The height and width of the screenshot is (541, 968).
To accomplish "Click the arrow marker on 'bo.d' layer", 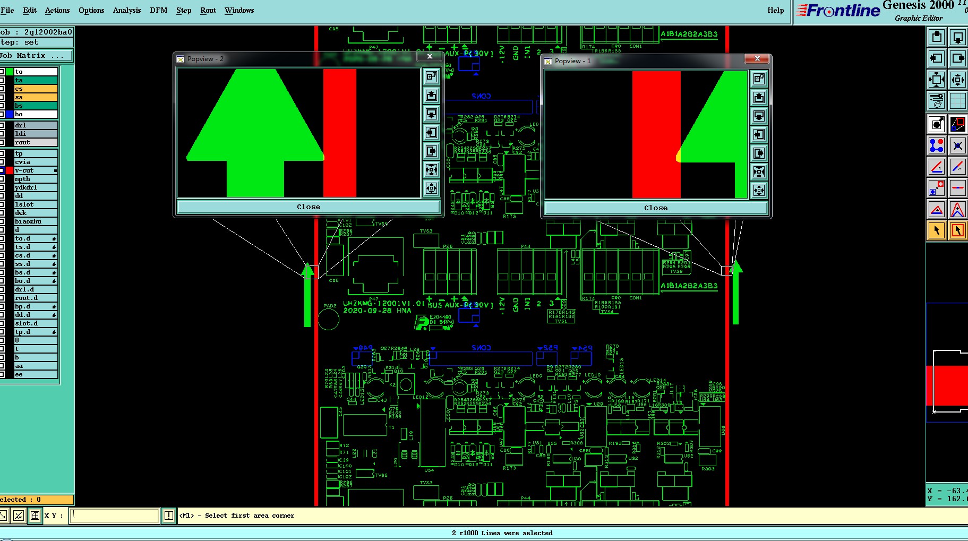I will [54, 281].
